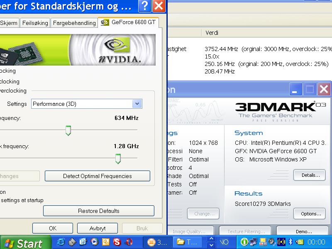Select the 3752.44 MHz value row
This screenshot has width=332, height=249.
pyautogui.click(x=268, y=49)
